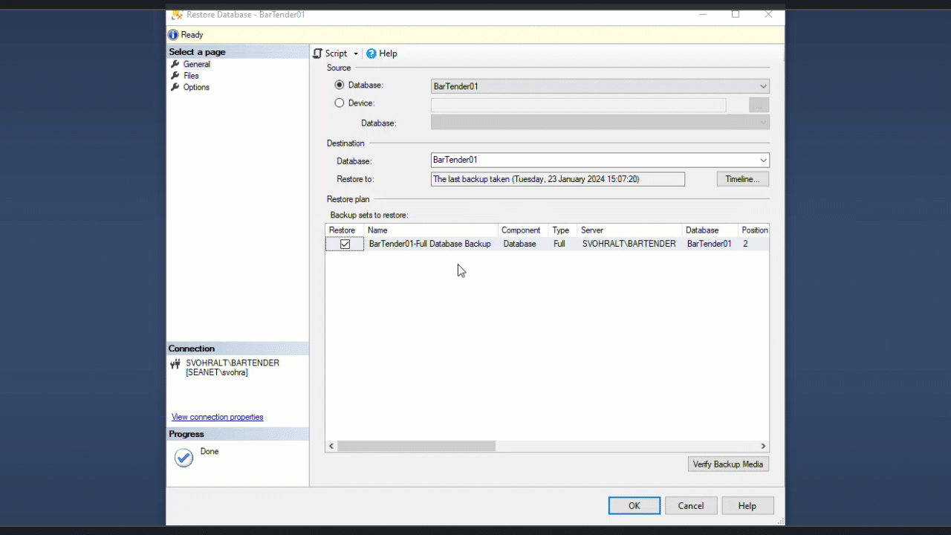This screenshot has height=535, width=951.
Task: Select the Device source radio button
Action: 340,103
